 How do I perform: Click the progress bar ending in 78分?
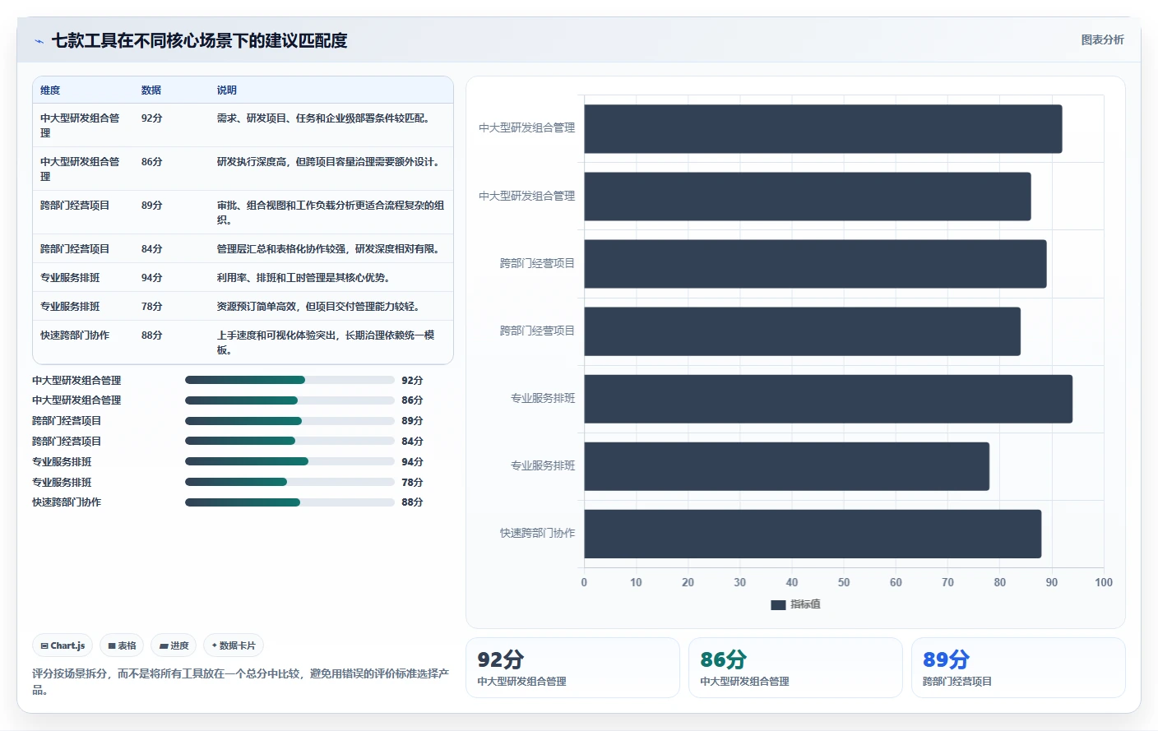pyautogui.click(x=289, y=482)
